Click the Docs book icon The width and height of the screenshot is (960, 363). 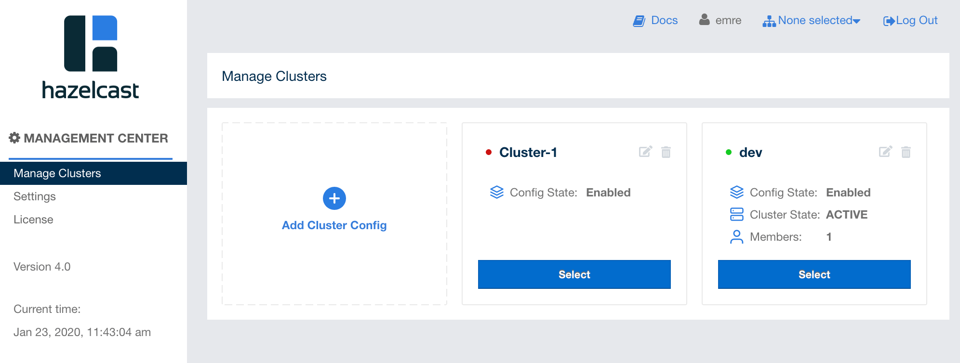[x=639, y=21]
